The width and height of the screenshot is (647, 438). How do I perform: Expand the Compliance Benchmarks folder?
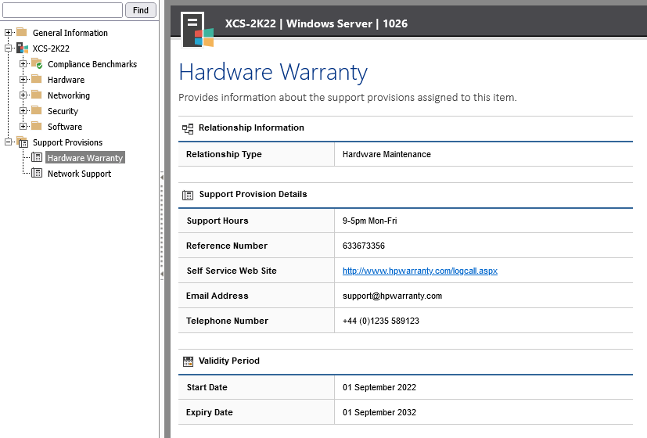(x=23, y=63)
